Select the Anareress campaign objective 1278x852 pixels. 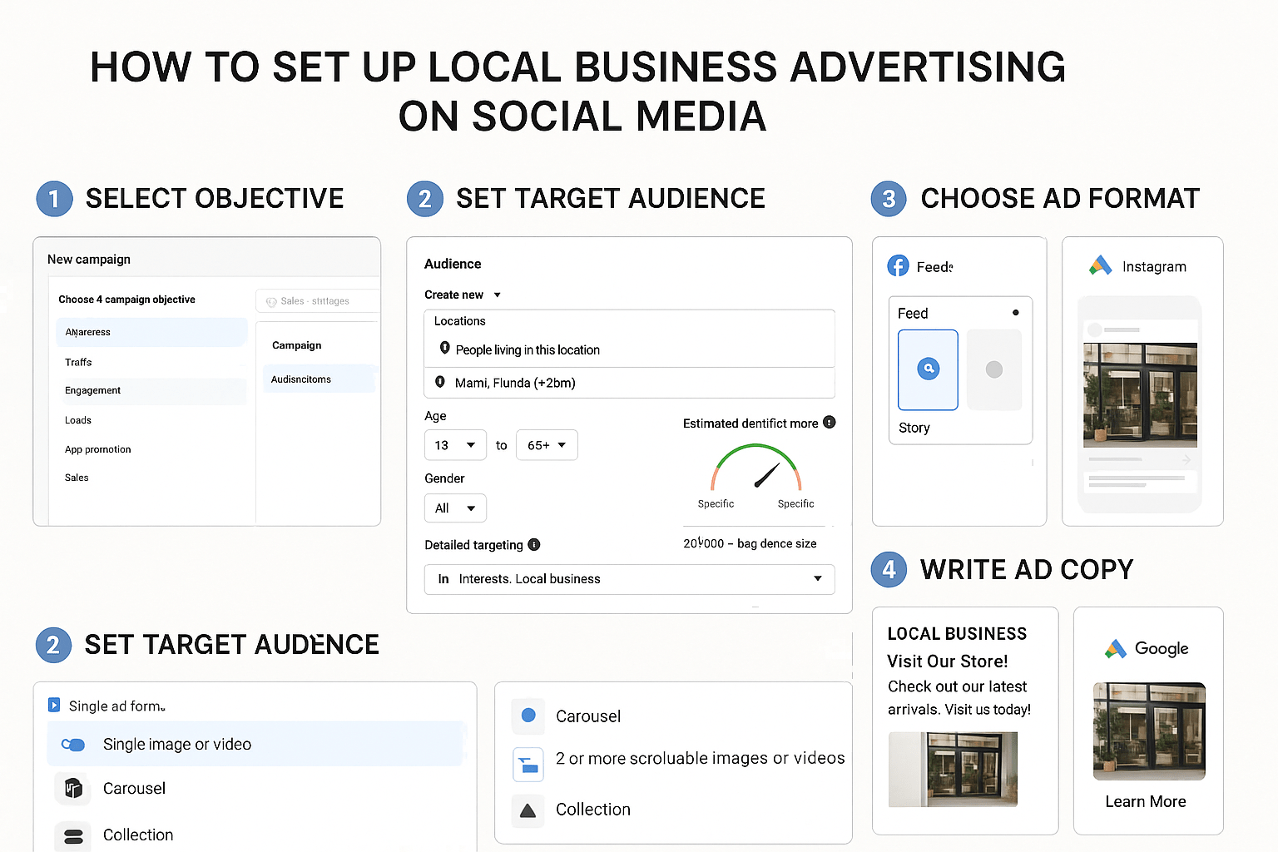151,332
